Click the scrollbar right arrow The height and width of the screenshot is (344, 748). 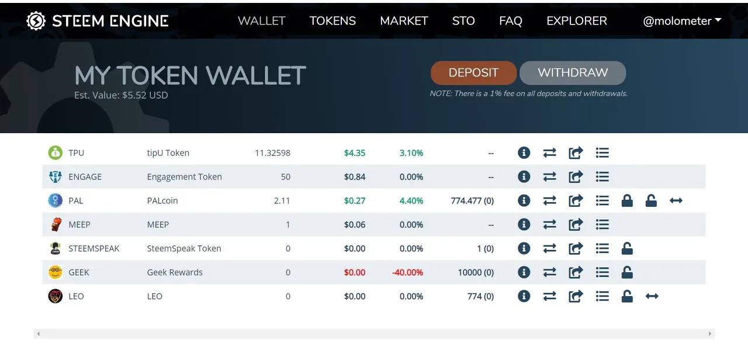click(710, 334)
